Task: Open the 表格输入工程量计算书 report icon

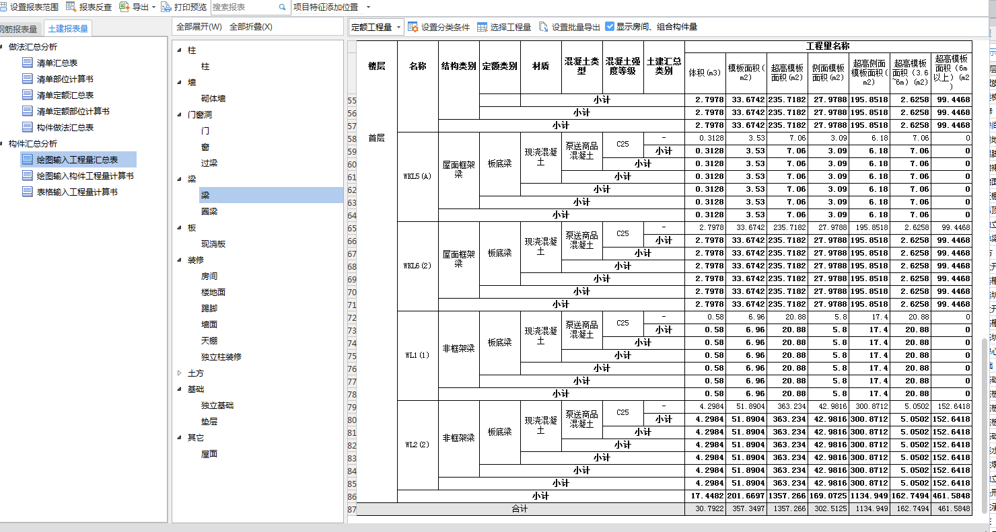Action: pyautogui.click(x=28, y=192)
